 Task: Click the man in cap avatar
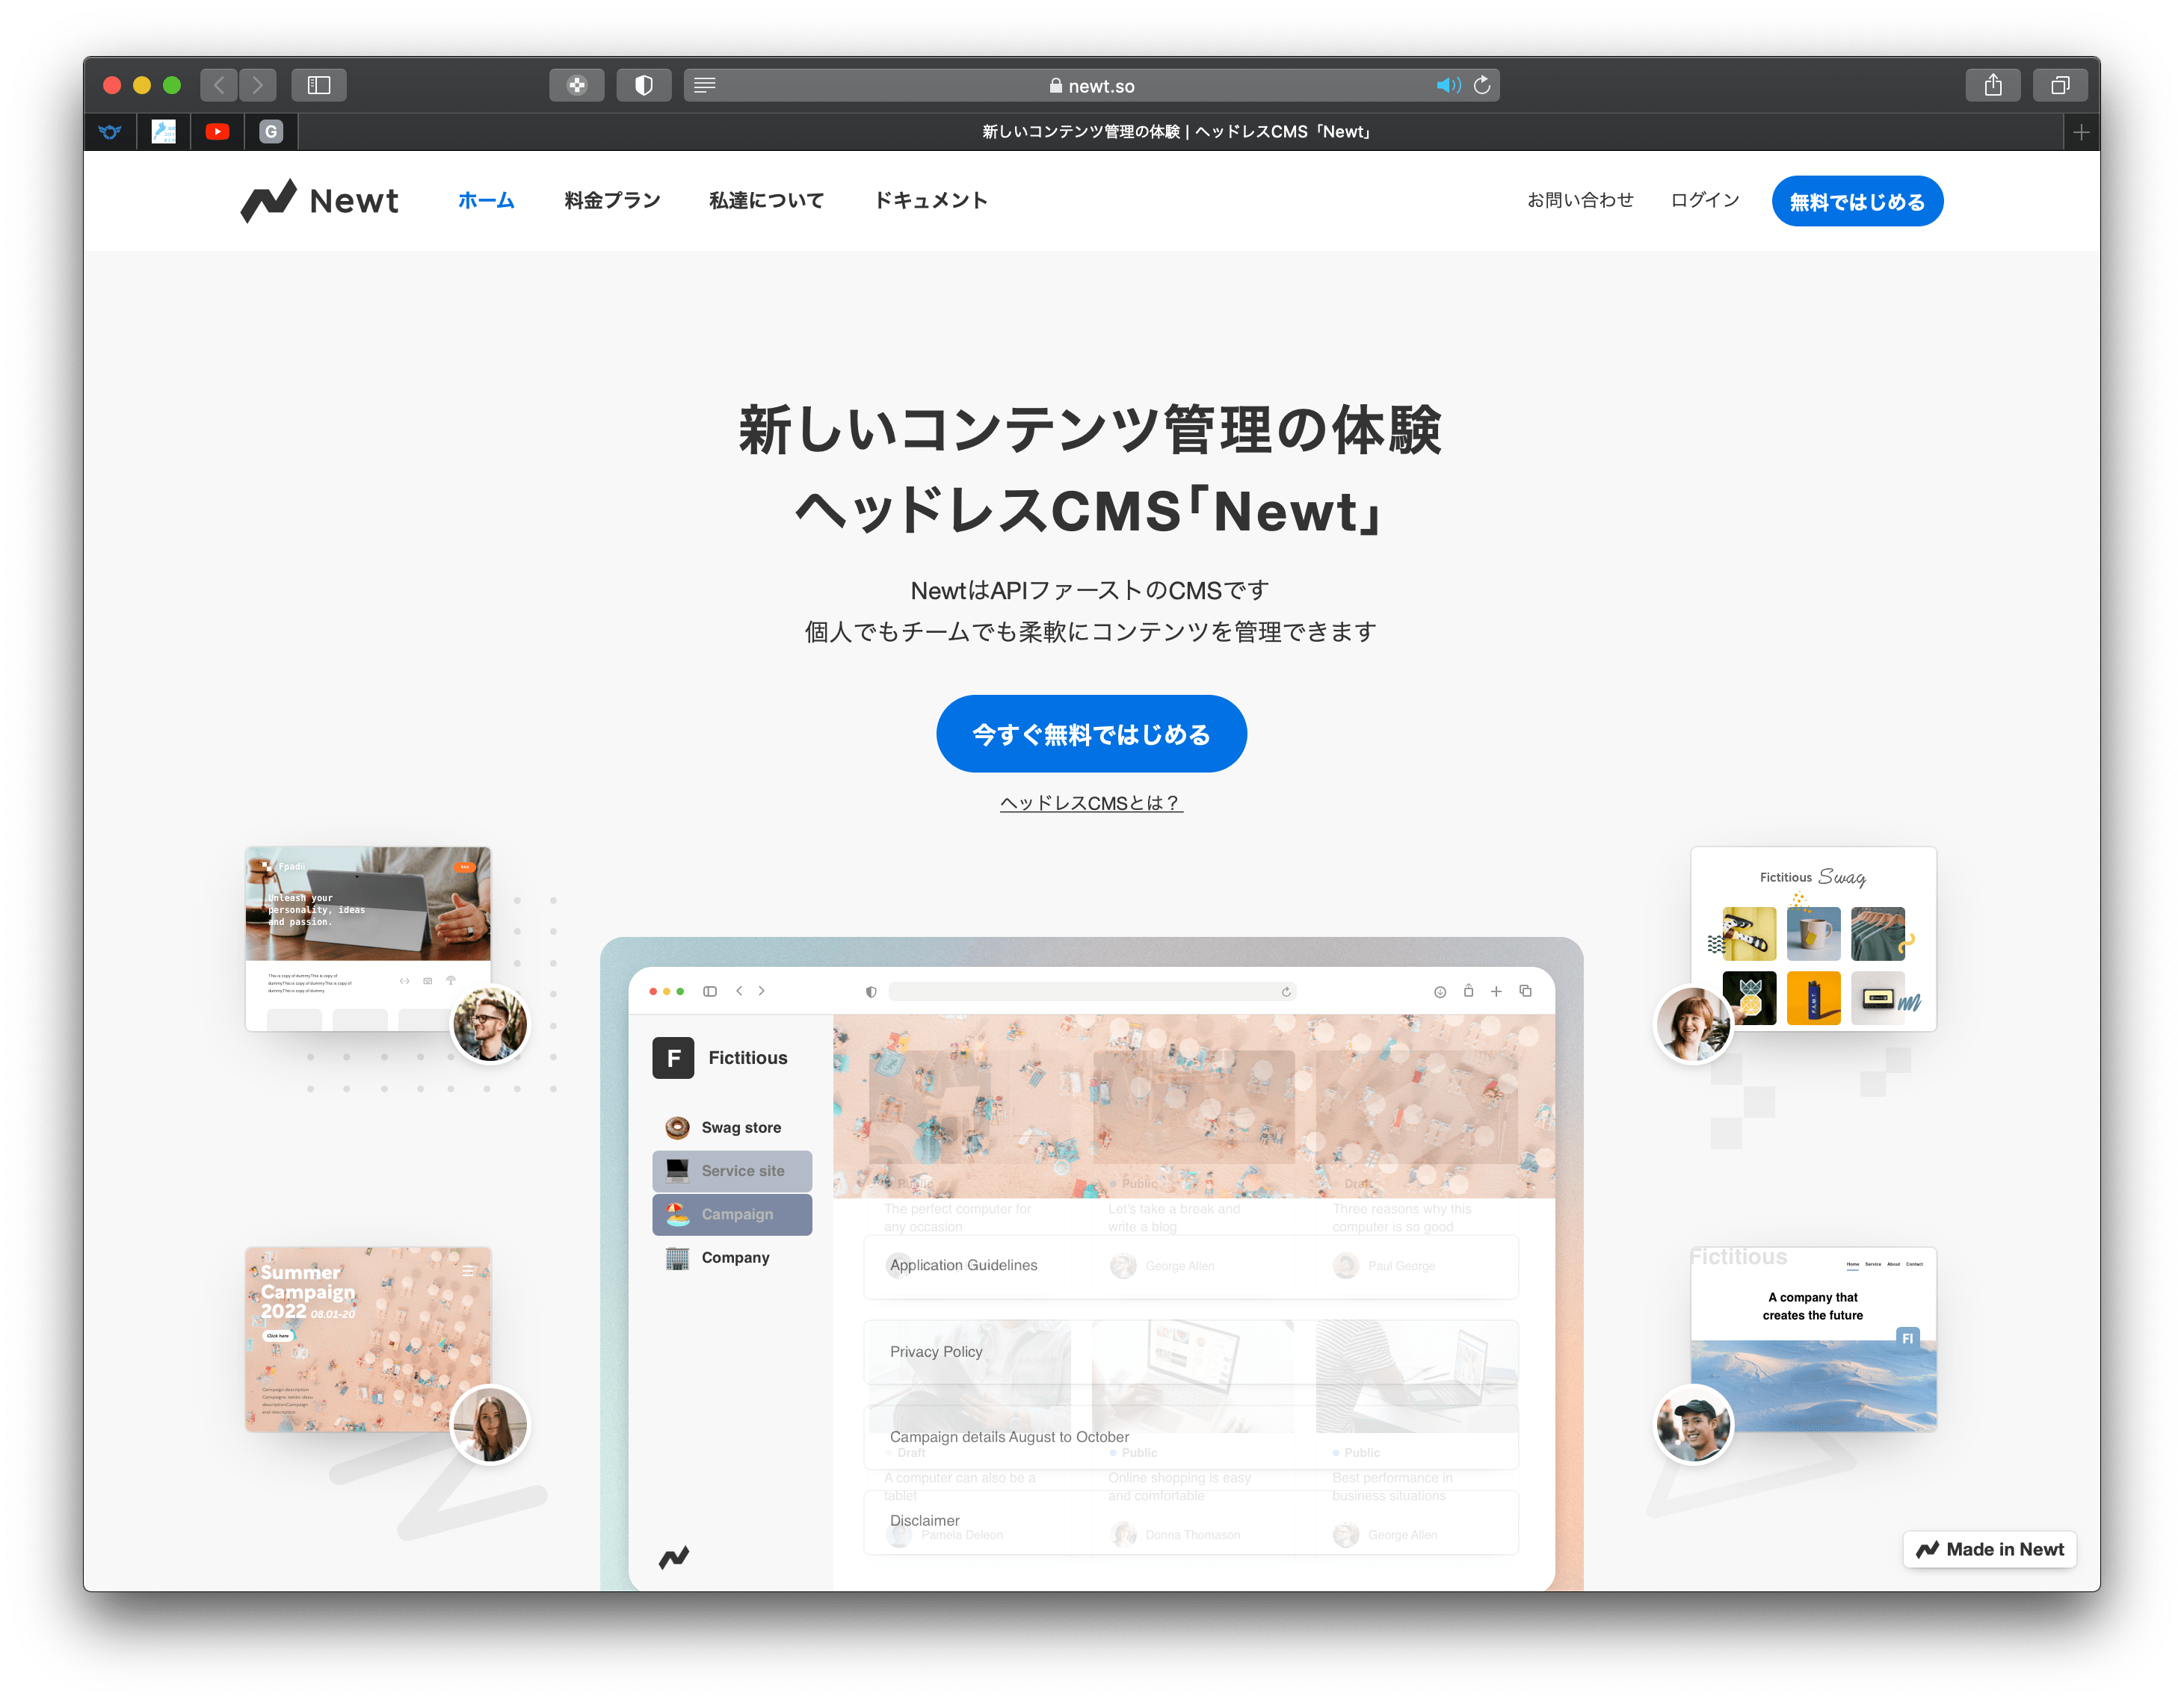pos(1693,1424)
